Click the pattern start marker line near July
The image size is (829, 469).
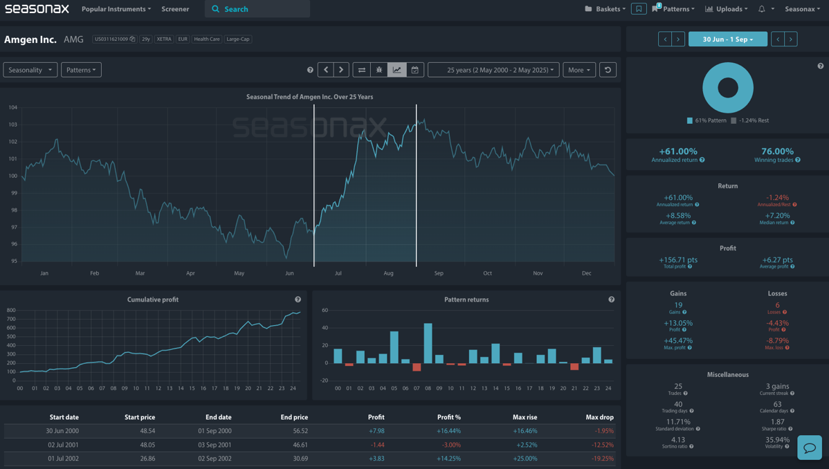click(x=314, y=185)
